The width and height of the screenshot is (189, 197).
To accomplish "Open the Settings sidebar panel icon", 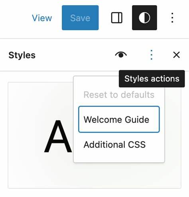I will pos(117,18).
